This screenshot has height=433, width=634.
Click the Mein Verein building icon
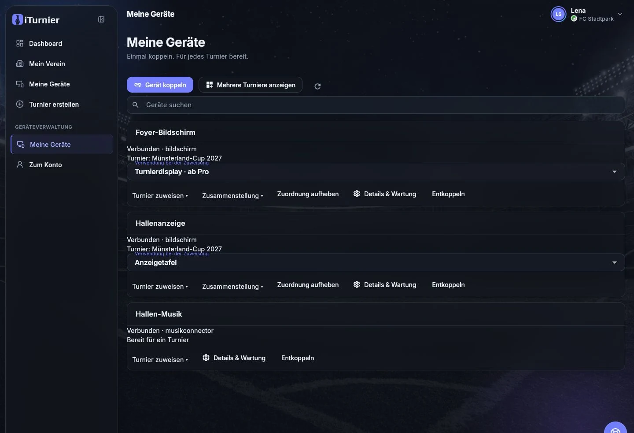point(20,63)
